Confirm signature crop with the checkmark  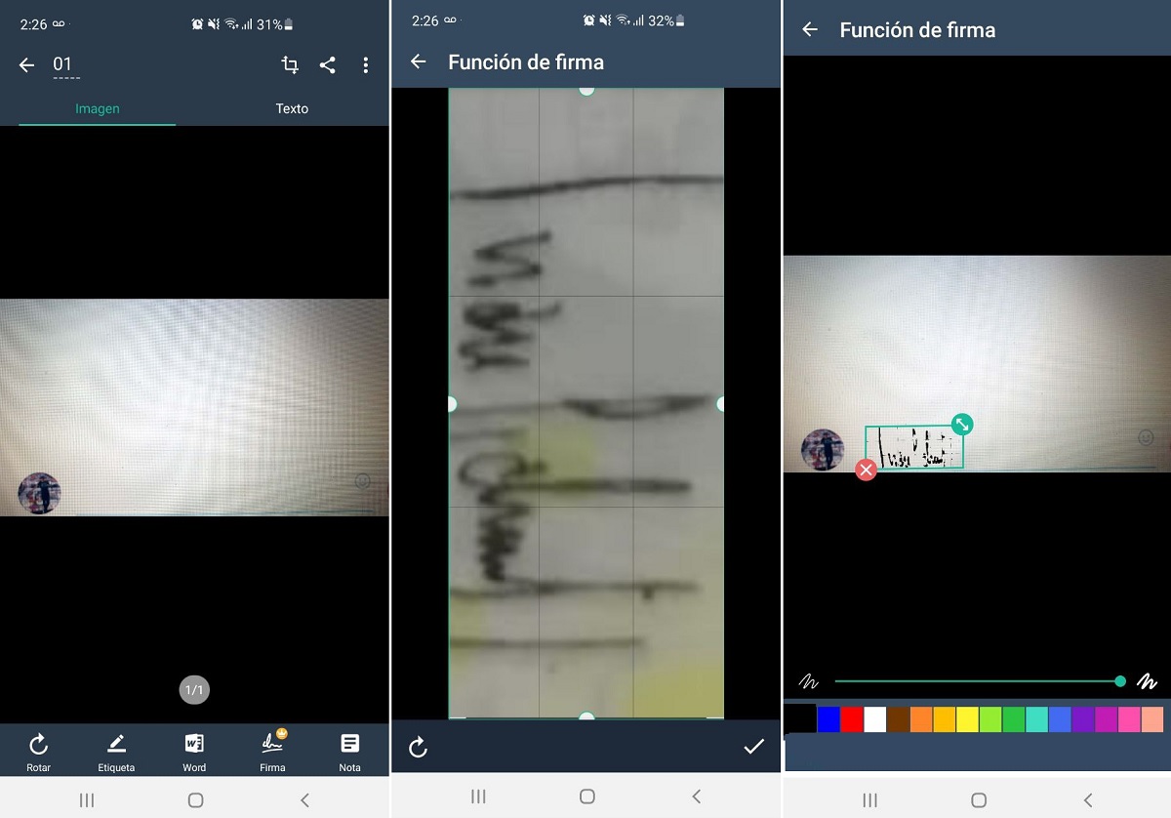753,747
